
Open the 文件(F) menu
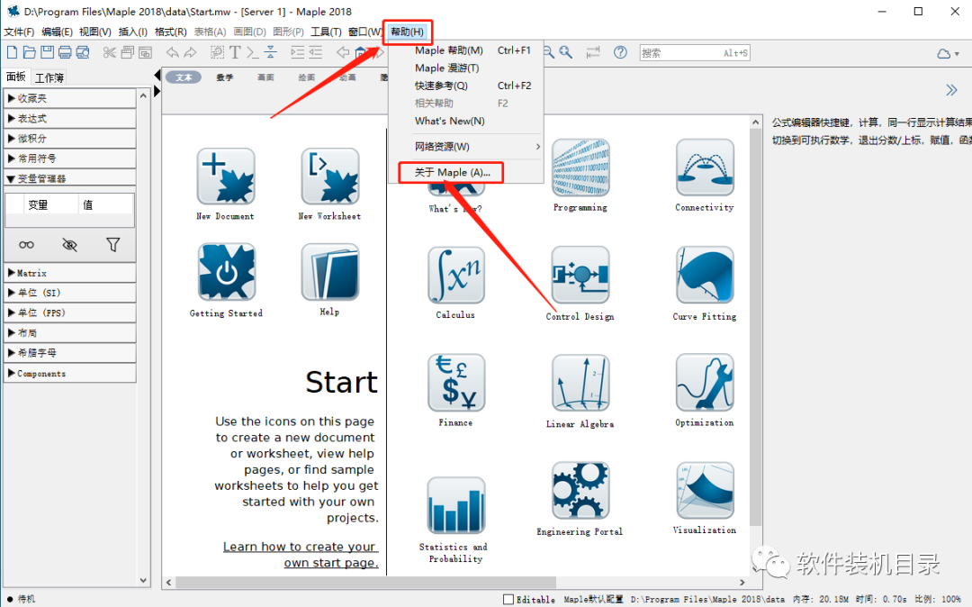pyautogui.click(x=19, y=32)
